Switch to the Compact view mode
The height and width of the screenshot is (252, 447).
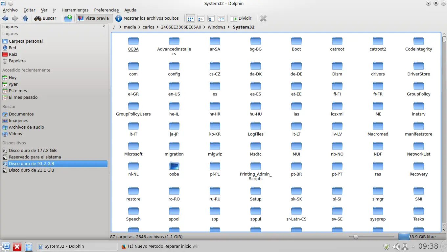201,18
